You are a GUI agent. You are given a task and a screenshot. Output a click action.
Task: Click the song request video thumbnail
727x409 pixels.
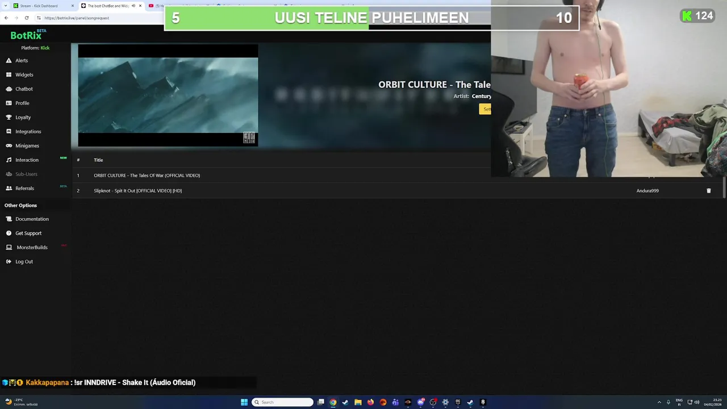coord(168,95)
